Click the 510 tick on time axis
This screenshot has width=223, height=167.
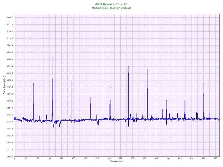[x=215, y=158]
